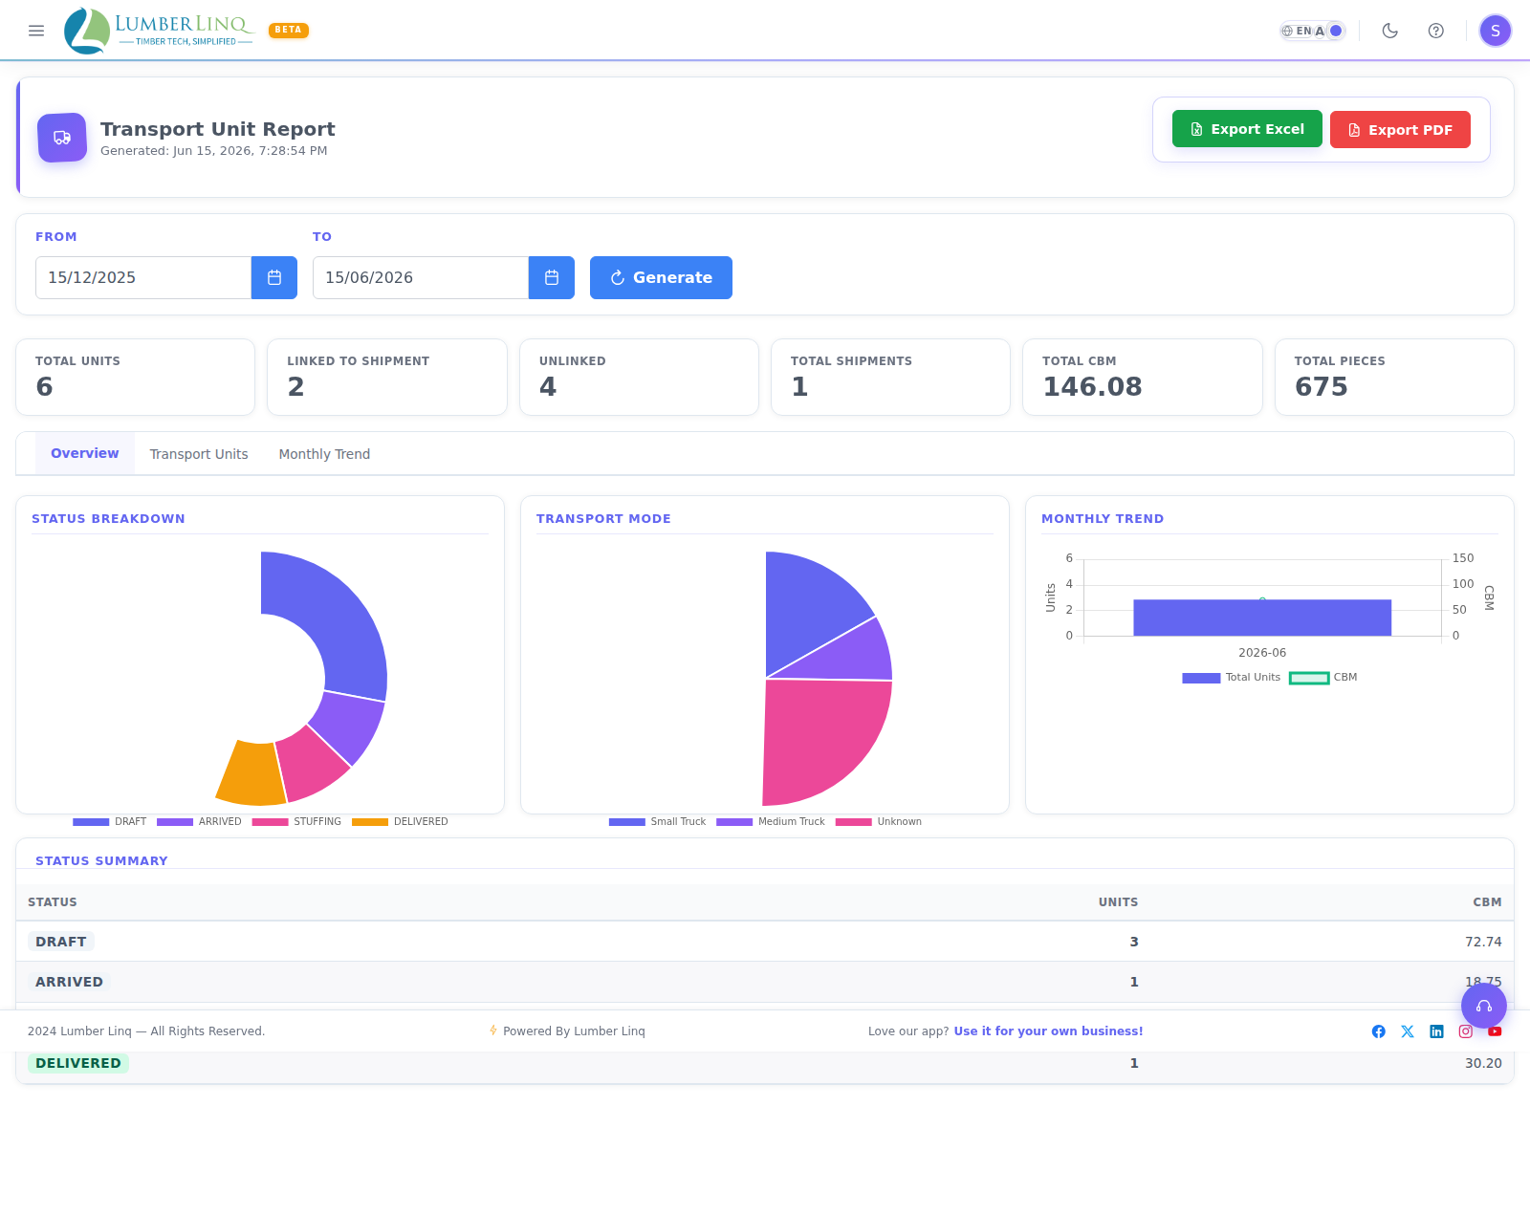1530x1215 pixels.
Task: Switch to the Transport Units tab
Action: [x=199, y=454]
